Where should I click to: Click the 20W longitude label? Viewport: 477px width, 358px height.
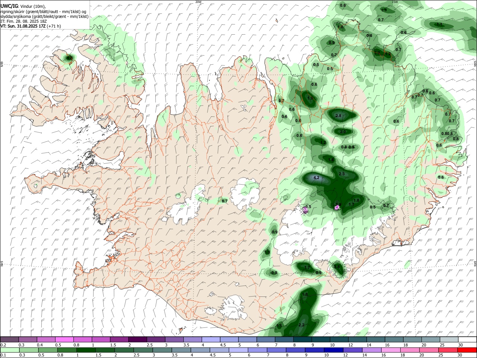click(x=198, y=2)
